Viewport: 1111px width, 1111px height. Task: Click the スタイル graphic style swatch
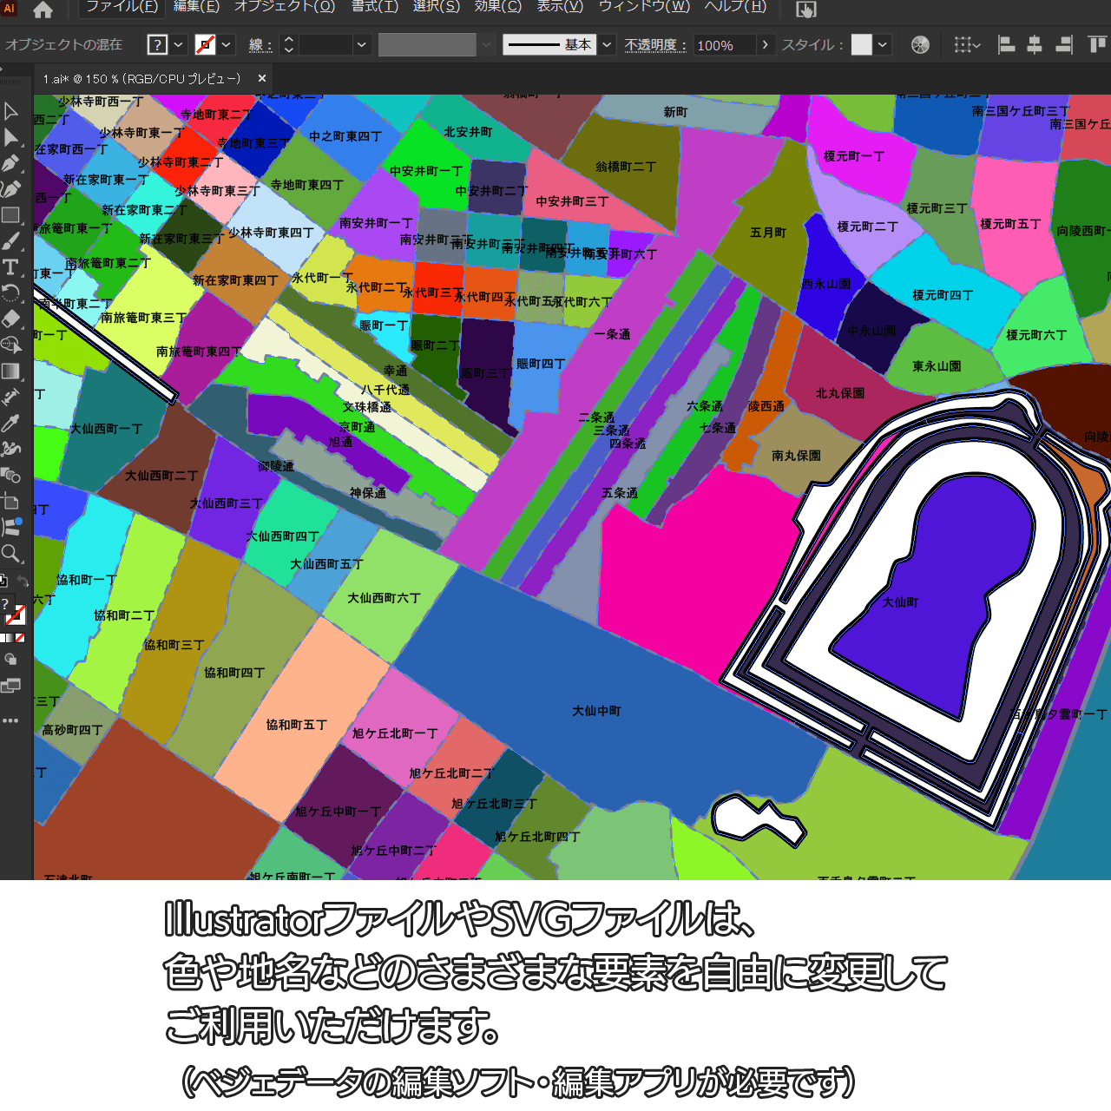(x=861, y=44)
